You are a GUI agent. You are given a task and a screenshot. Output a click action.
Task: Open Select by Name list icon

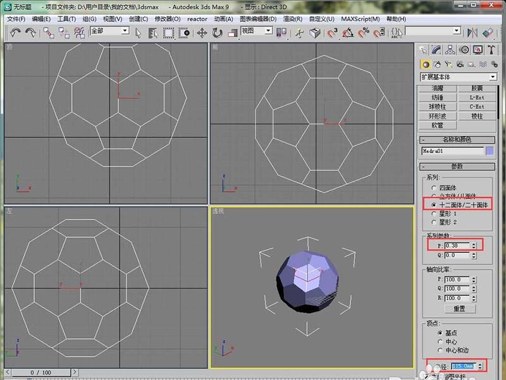(153, 33)
